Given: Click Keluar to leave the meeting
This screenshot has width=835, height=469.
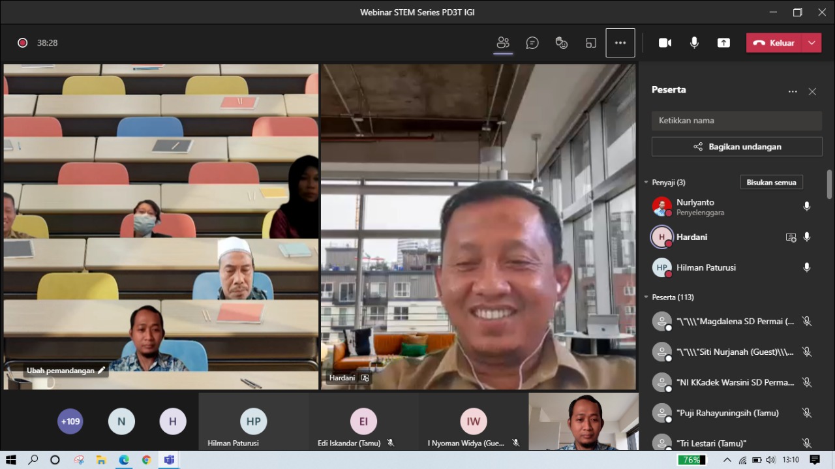Looking at the screenshot, I should 774,43.
